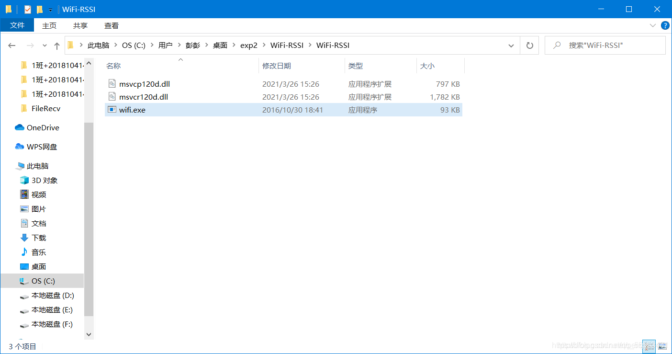The height and width of the screenshot is (354, 672).
Task: Select OS (C:) in the address breadcrumb
Action: [x=134, y=45]
